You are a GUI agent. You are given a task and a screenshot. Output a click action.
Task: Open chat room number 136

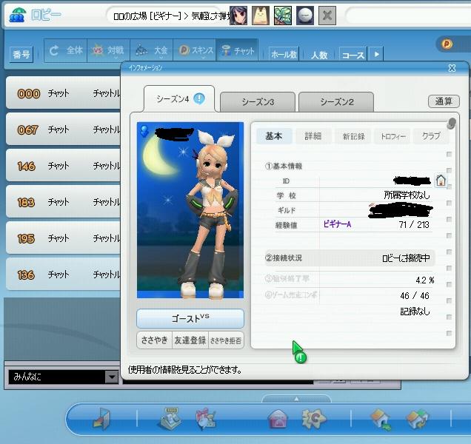(x=63, y=274)
